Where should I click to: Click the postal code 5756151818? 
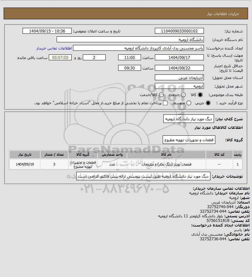[218, 221]
